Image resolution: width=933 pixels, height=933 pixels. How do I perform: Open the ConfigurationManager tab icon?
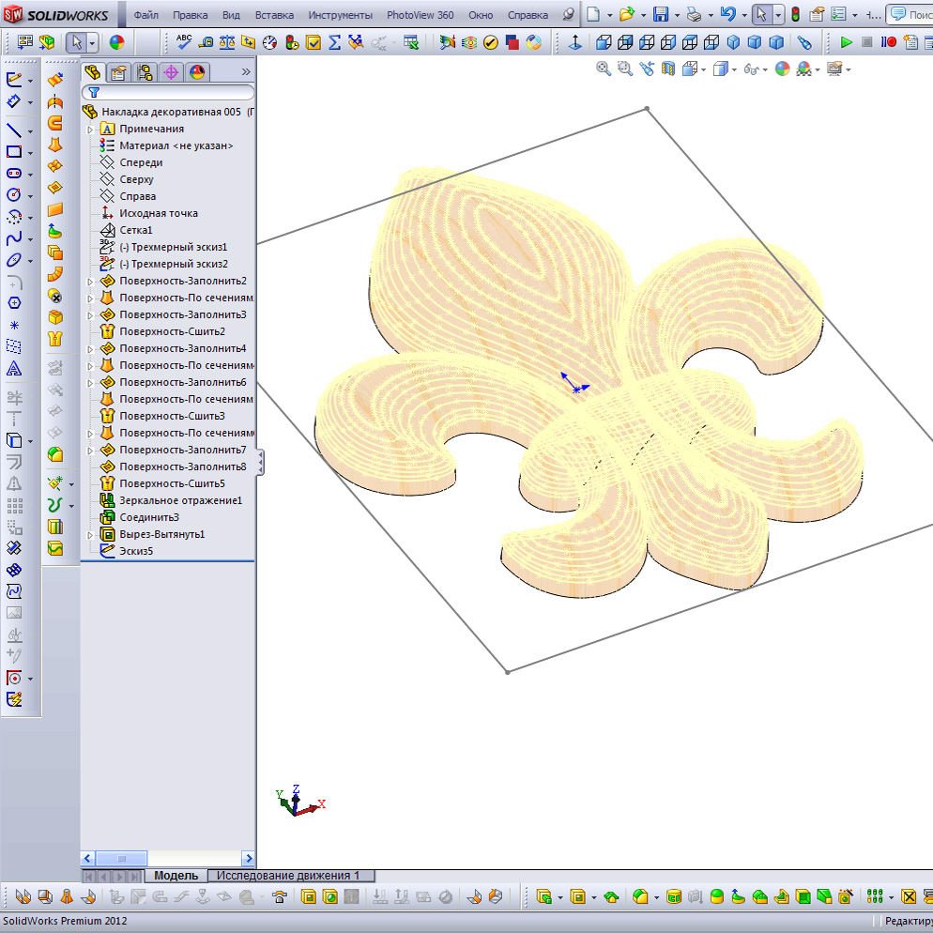pyautogui.click(x=145, y=72)
